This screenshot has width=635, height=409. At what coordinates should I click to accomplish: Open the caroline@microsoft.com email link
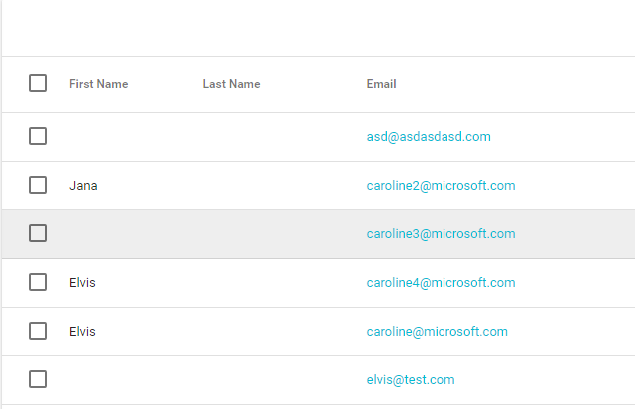(437, 332)
